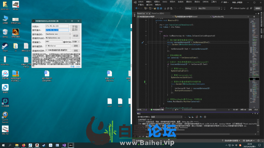The width and height of the screenshot is (264, 148).
Task: Click the Start Monitoring button in tool window
Action: coord(75,28)
